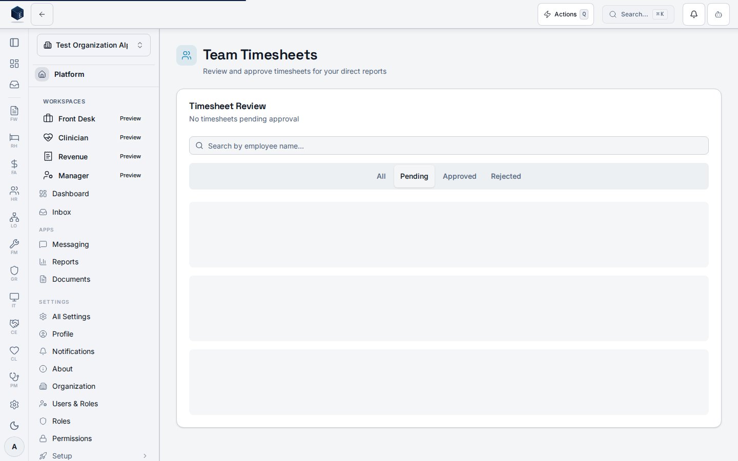Open the global Search box
This screenshot has height=461, width=738.
point(638,14)
